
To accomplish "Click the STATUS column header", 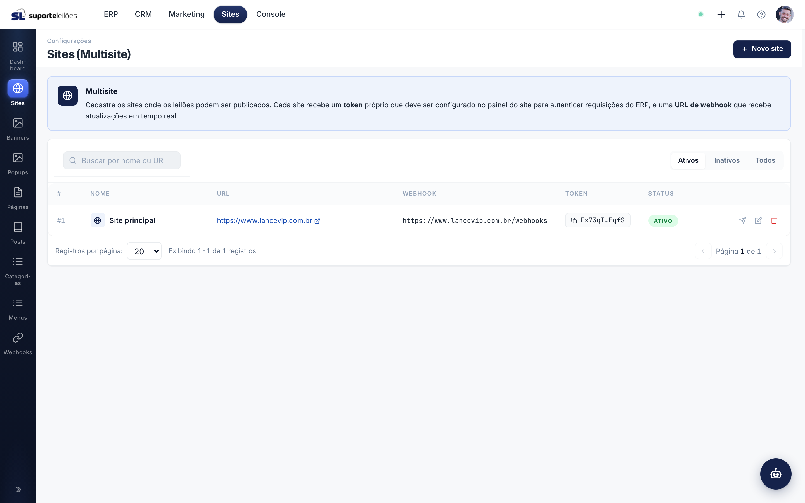I will point(661,194).
